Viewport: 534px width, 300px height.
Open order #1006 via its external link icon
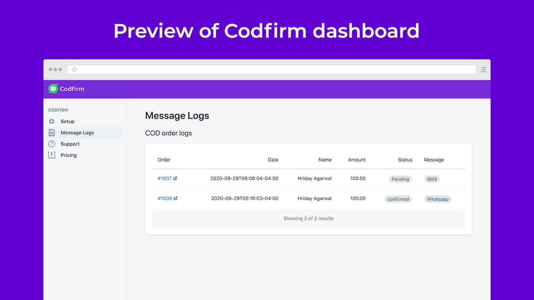tap(175, 198)
